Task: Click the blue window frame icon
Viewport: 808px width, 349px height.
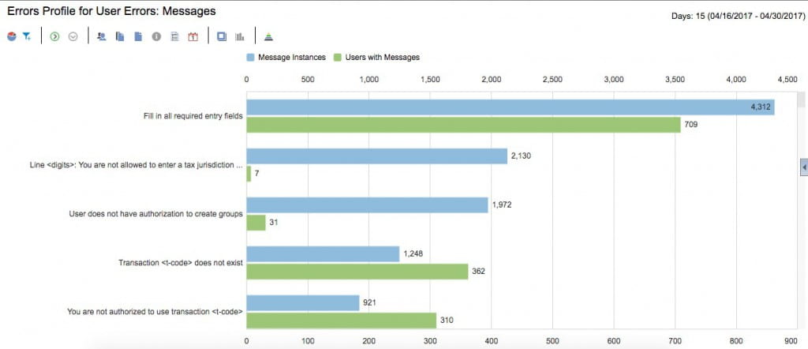Action: [222, 36]
